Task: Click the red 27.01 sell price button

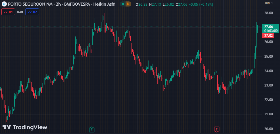Action: 8,12
